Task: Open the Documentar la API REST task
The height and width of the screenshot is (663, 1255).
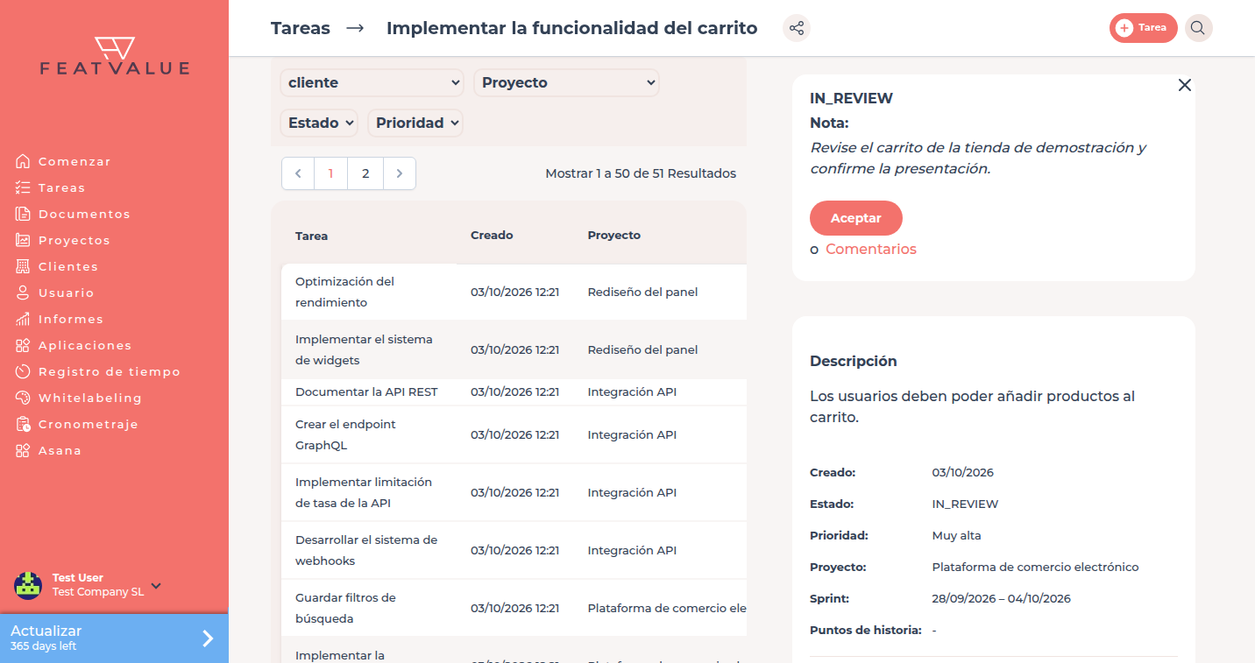Action: click(514, 391)
